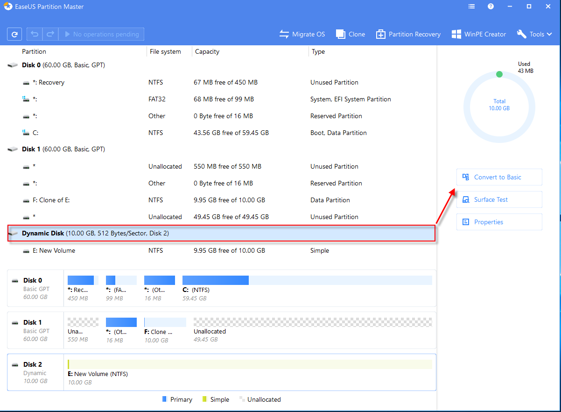Select Disk 0 Reserved Partition 16 MB row
Screen dimensions: 561x412
click(222, 116)
